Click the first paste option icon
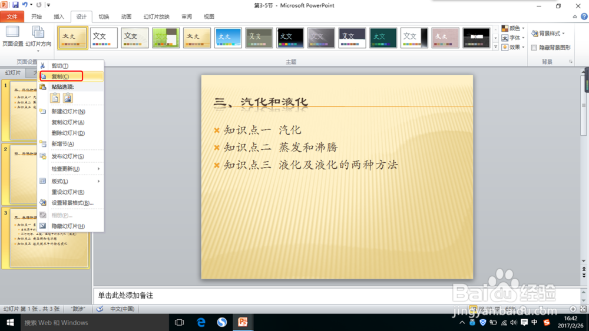The height and width of the screenshot is (331, 589). (x=55, y=98)
